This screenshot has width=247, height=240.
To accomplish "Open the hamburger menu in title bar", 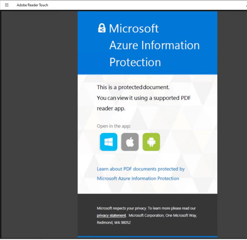I will (x=6, y=5).
